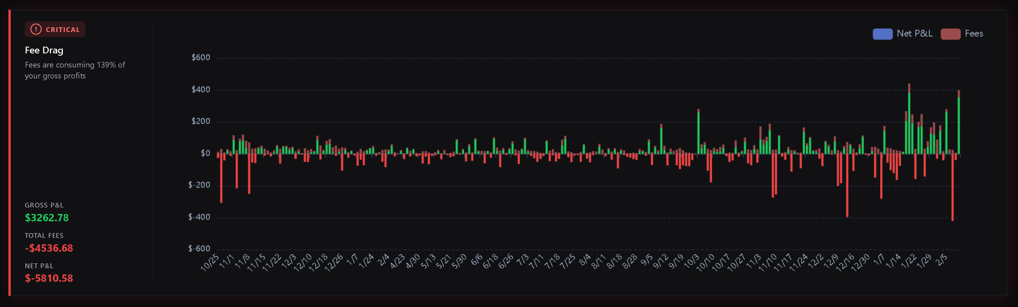Image resolution: width=1018 pixels, height=307 pixels.
Task: Click the CRITICAL badge
Action: pos(55,29)
